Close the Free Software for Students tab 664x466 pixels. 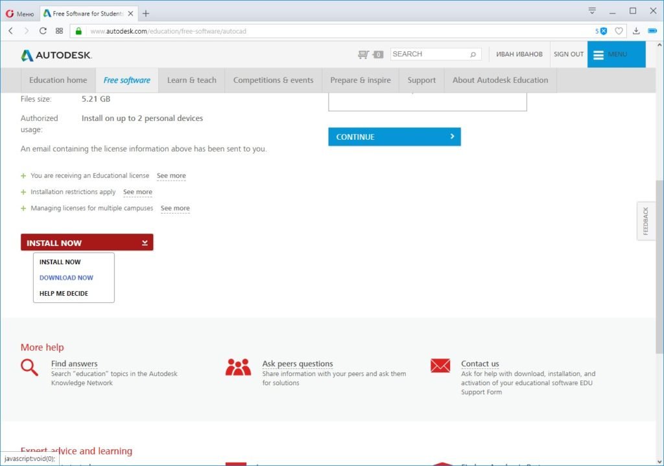(x=130, y=14)
